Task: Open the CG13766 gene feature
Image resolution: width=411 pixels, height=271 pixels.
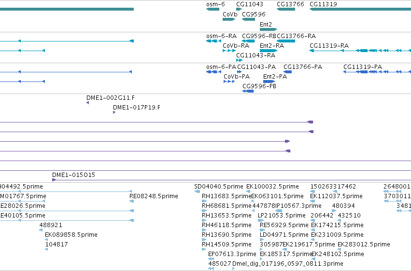Action: (x=286, y=9)
